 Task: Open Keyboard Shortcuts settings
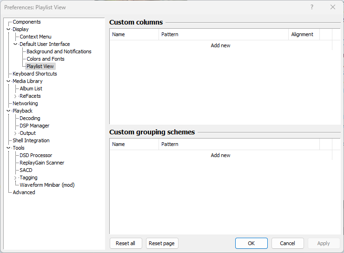click(x=35, y=74)
